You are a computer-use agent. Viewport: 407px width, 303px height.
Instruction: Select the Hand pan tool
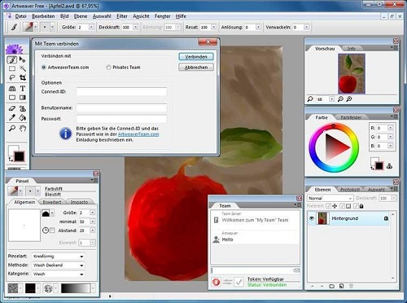click(23, 128)
